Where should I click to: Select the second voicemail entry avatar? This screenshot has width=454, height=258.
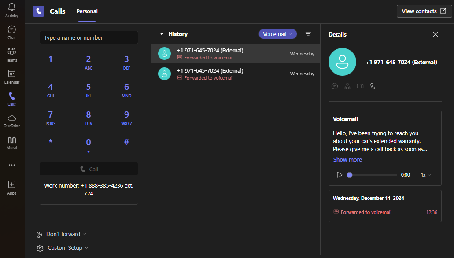(x=164, y=74)
